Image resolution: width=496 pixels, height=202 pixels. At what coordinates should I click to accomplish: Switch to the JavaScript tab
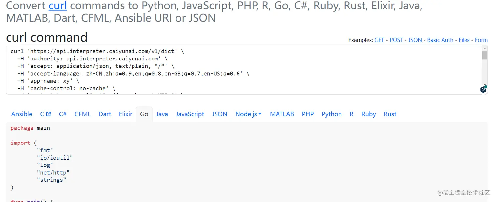190,114
